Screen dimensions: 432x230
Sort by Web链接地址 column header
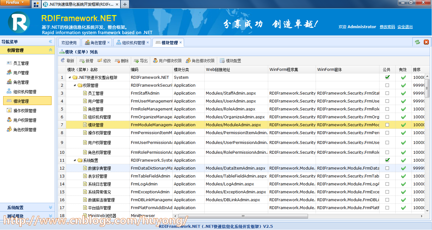click(236, 69)
